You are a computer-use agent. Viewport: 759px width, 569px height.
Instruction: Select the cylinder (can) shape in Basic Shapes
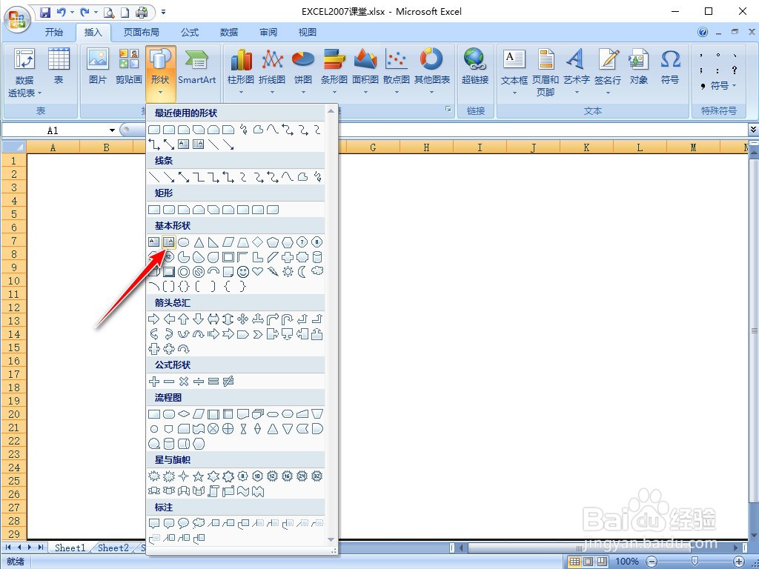[317, 257]
